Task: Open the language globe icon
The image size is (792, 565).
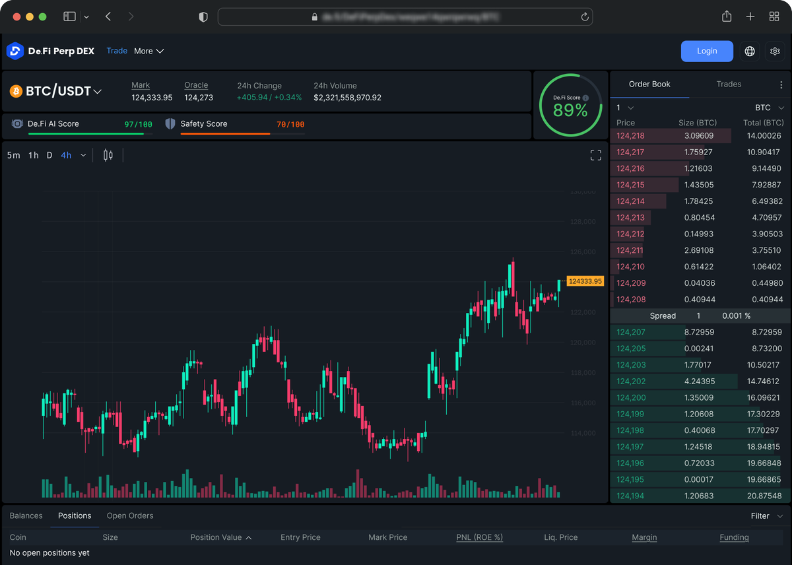Action: coord(749,51)
